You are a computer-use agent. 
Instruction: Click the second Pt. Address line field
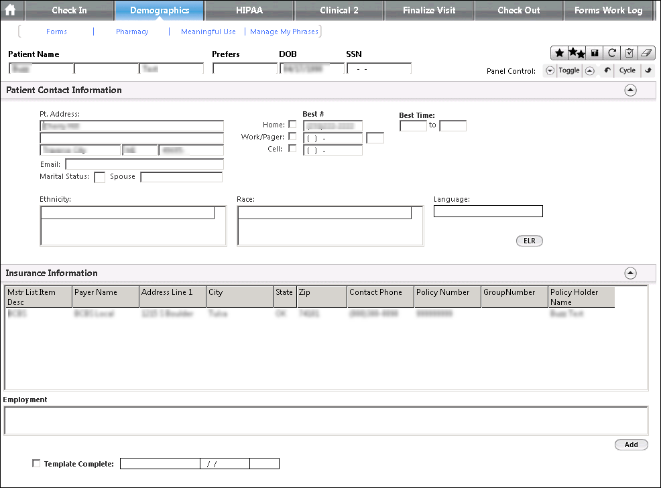132,138
